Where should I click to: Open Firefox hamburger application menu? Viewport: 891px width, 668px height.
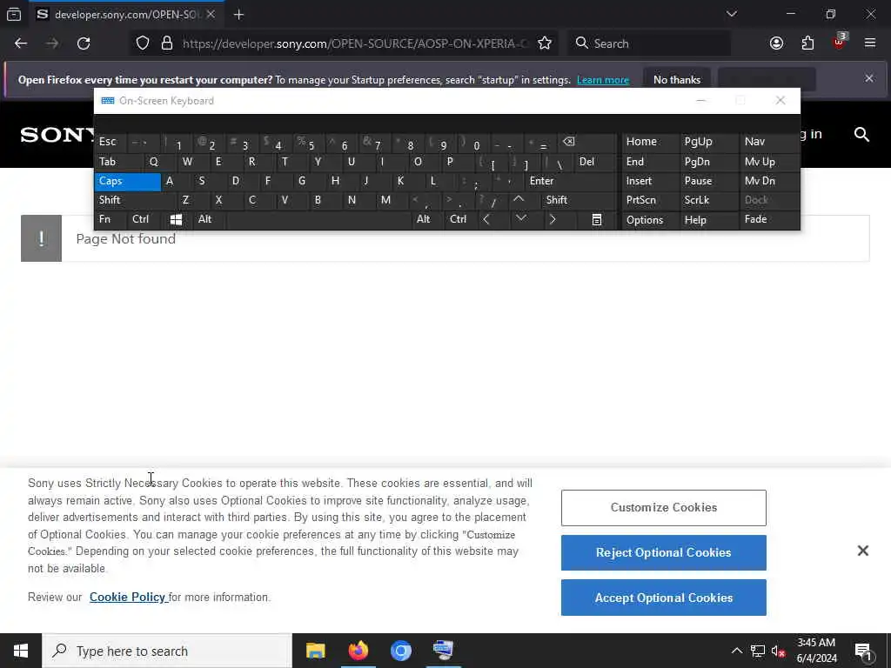coord(869,43)
